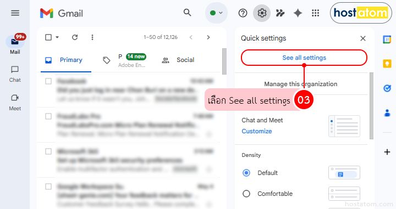Open the More options three-dot menu

pyautogui.click(x=92, y=37)
